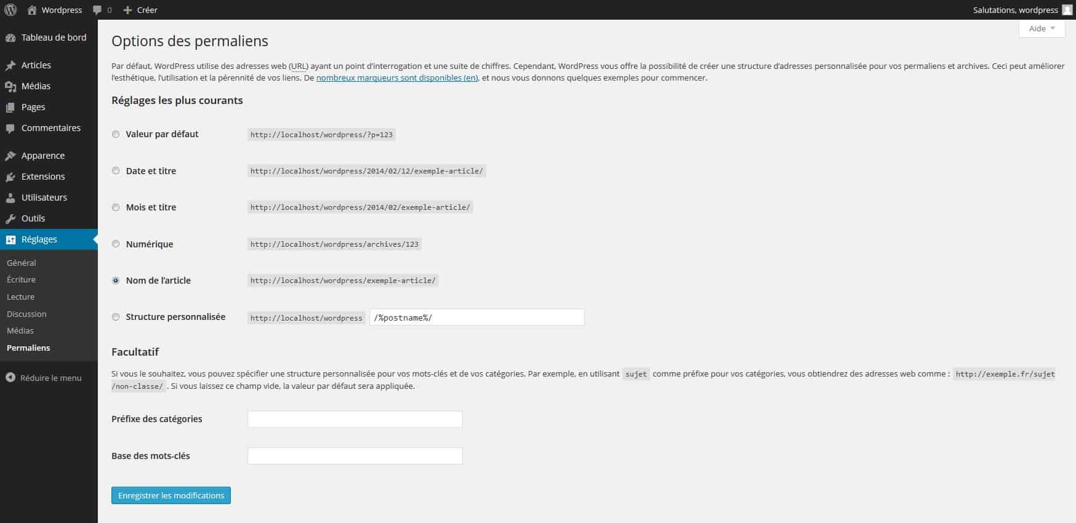Open the nombreux marqueurs sont disponibles link

397,78
